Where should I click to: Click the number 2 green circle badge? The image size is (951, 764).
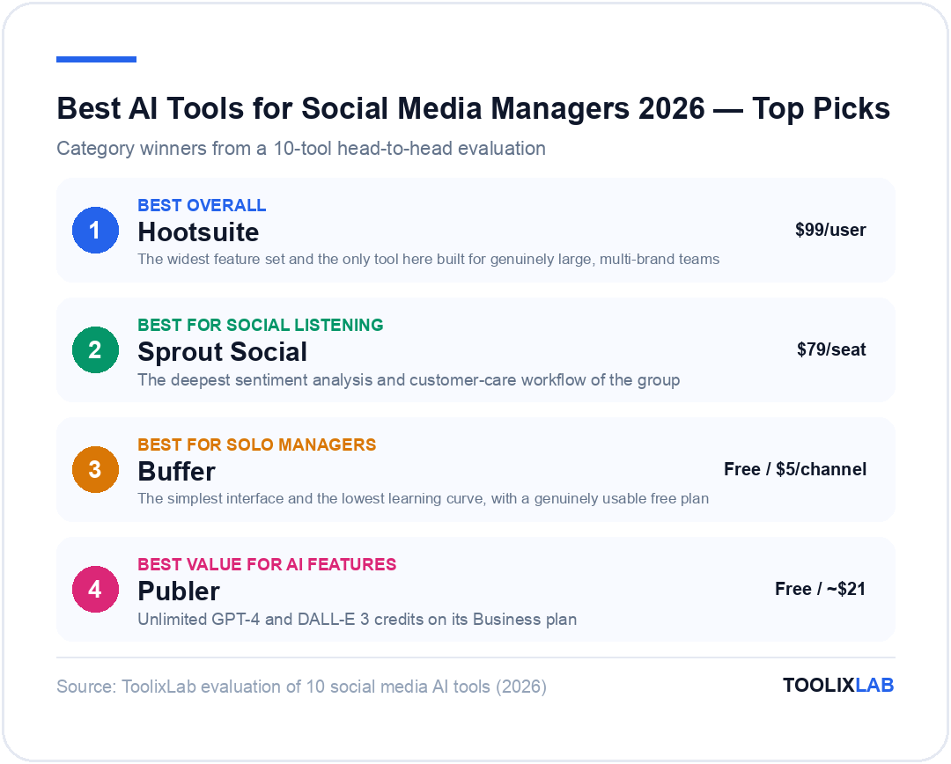tap(95, 349)
